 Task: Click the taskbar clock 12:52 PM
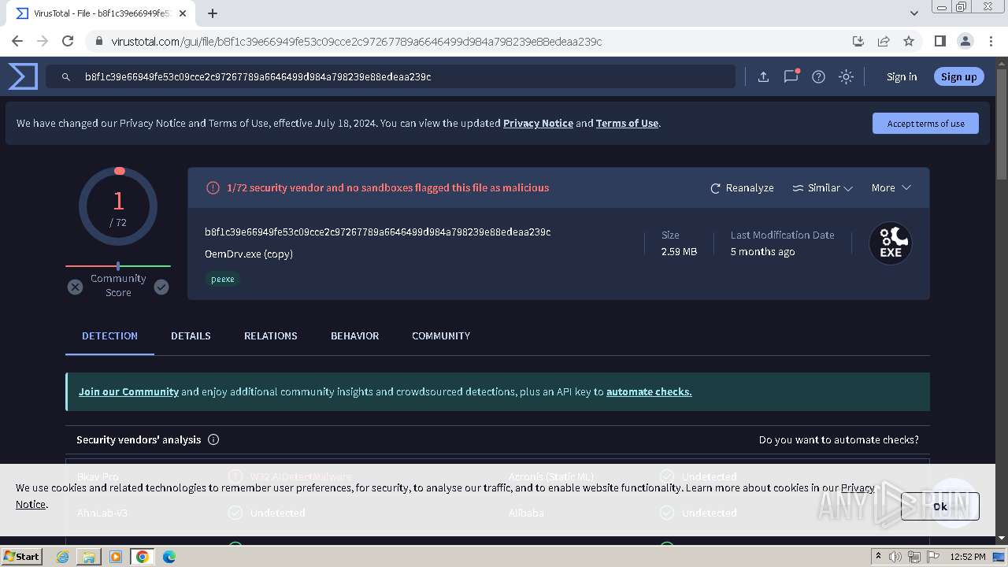click(x=968, y=557)
